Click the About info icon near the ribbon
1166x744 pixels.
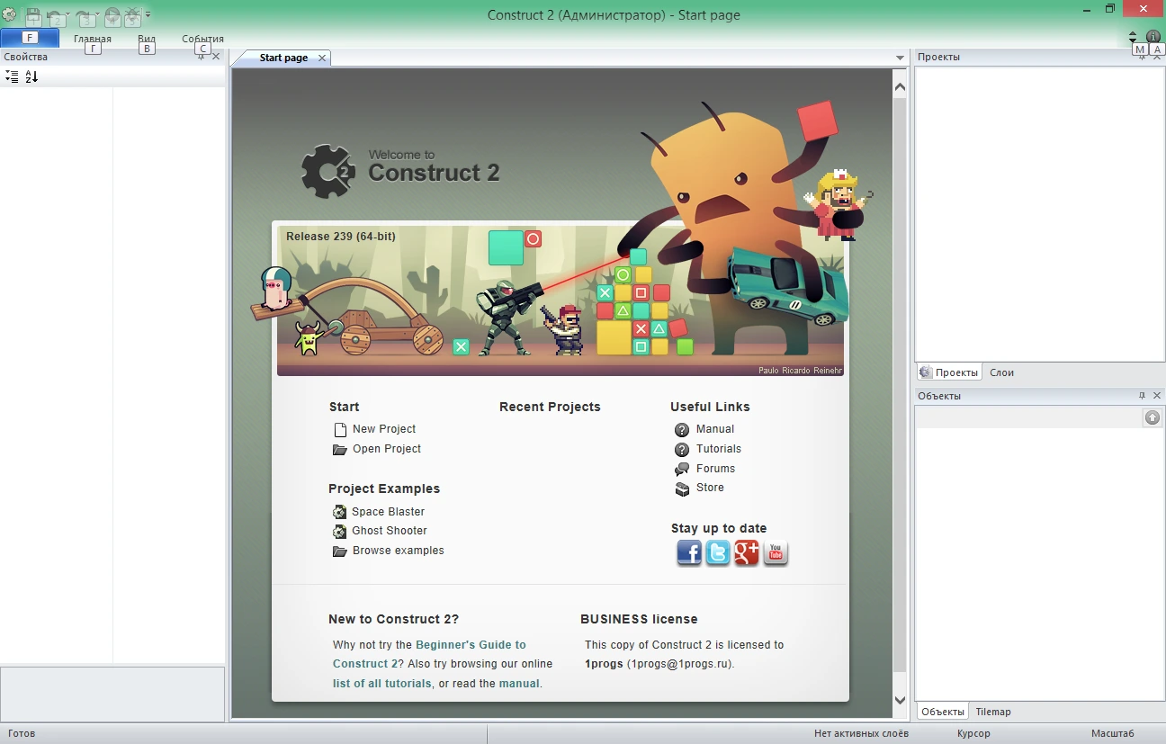click(x=1153, y=37)
